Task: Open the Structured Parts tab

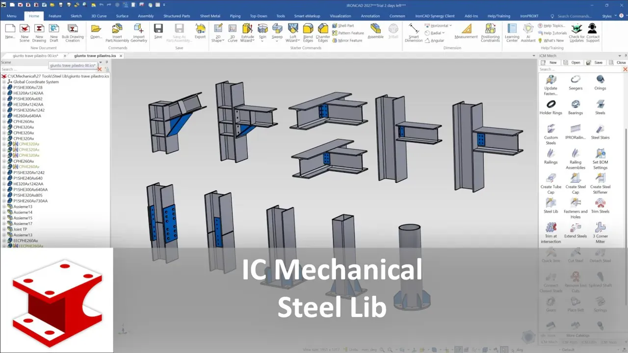Action: [177, 16]
